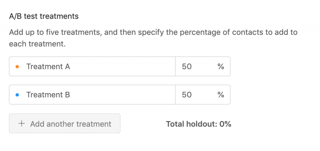Click the 'Add up to five treatments' description
Screen dimensions: 320x151
(153, 38)
